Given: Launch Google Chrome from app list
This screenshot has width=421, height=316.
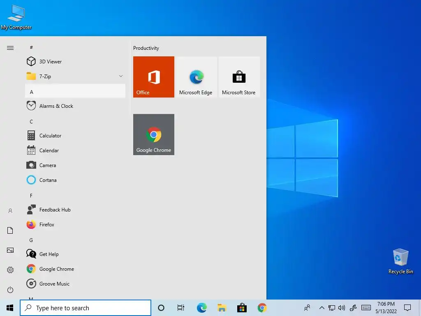Looking at the screenshot, I should pos(75,269).
